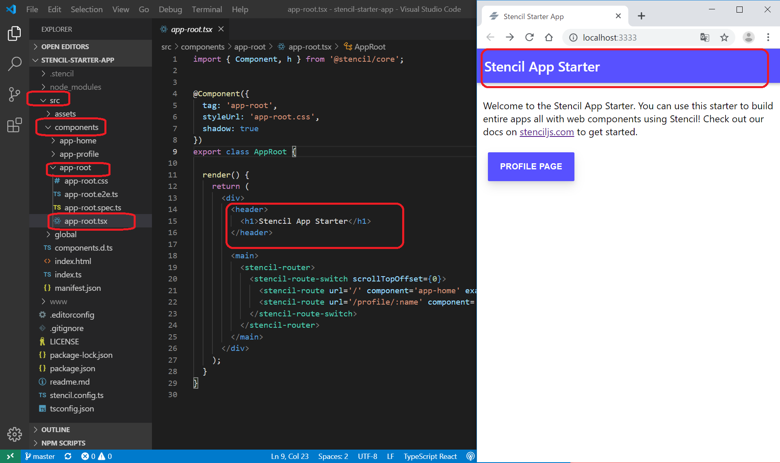Image resolution: width=780 pixels, height=463 pixels.
Task: Click the Chrome home icon
Action: [x=549, y=37]
